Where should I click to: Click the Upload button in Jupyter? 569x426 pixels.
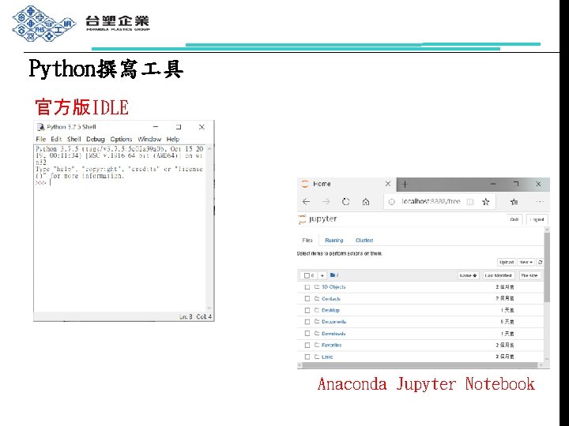coord(507,262)
